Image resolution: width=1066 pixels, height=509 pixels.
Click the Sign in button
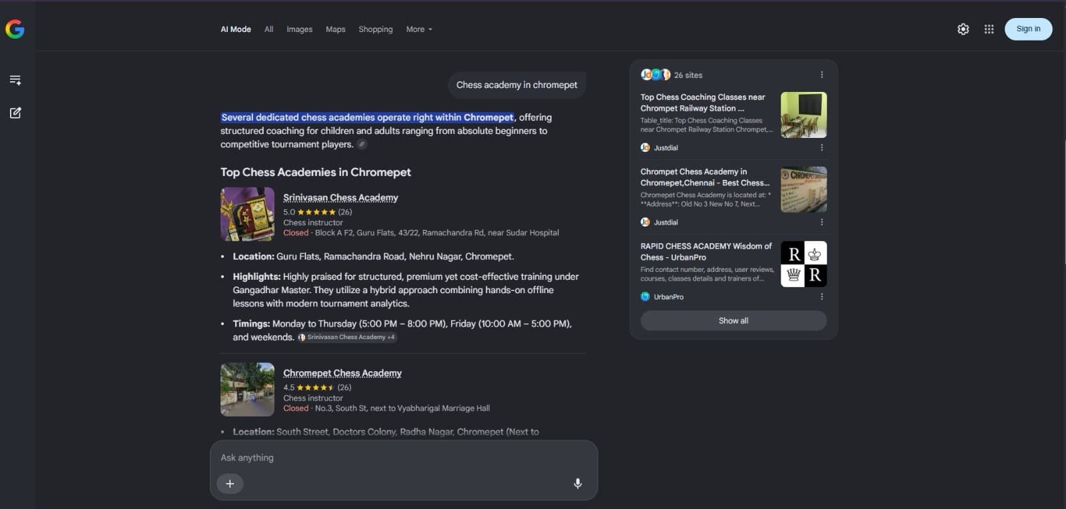pyautogui.click(x=1028, y=29)
